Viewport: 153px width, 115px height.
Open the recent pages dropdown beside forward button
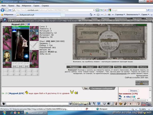pos(10,10)
